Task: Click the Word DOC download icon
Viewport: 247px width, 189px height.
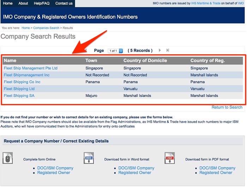Action: [x=89, y=158]
